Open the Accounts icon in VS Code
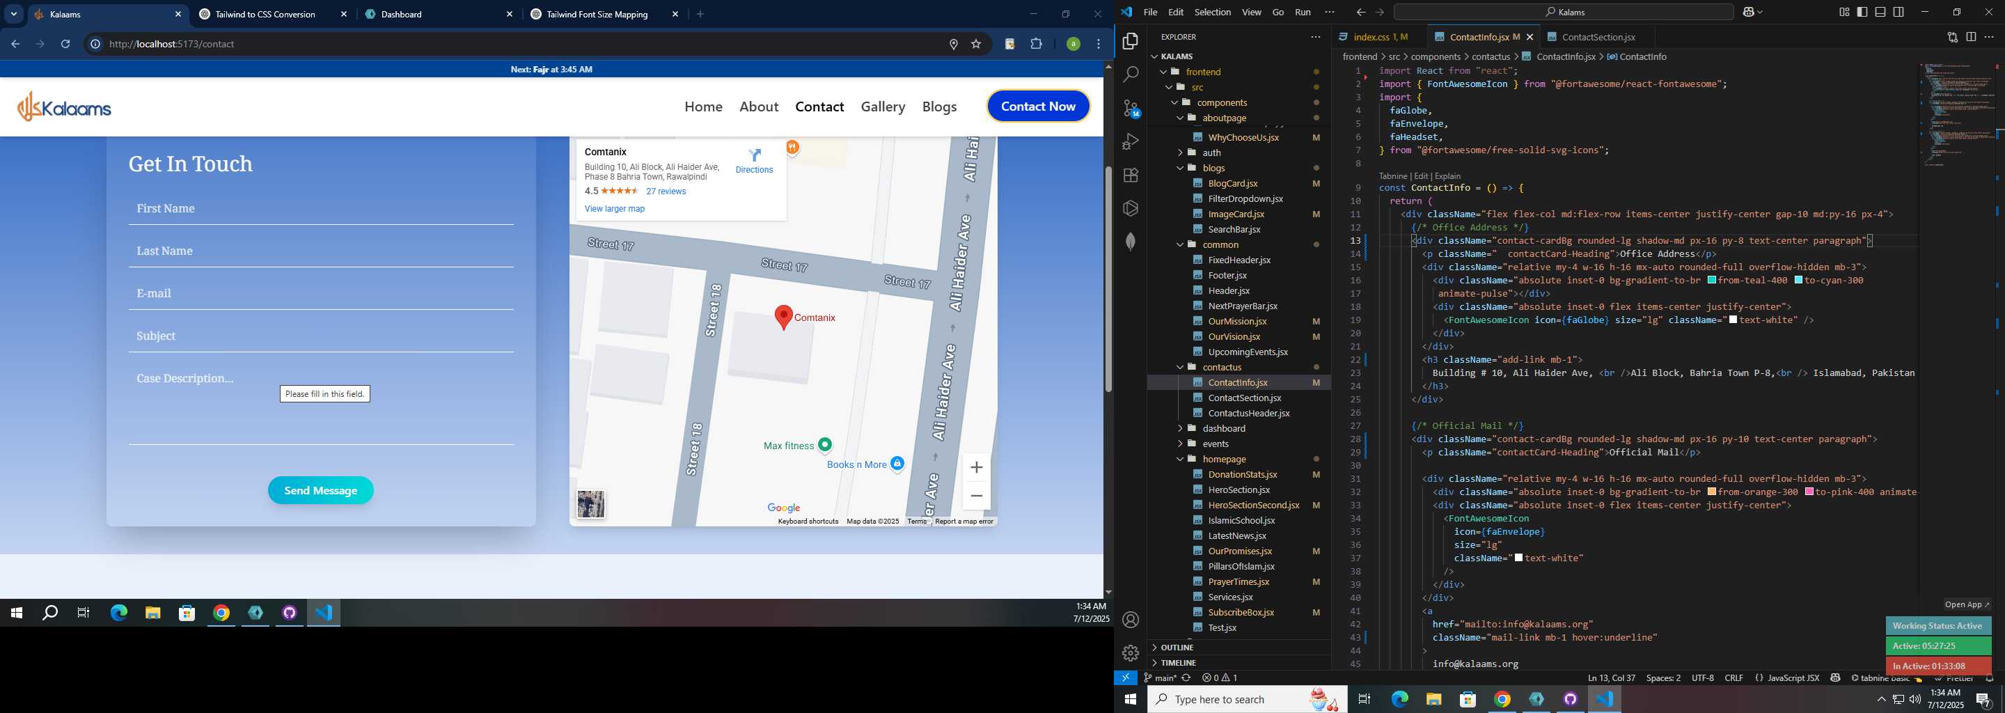The height and width of the screenshot is (713, 2005). click(1130, 620)
